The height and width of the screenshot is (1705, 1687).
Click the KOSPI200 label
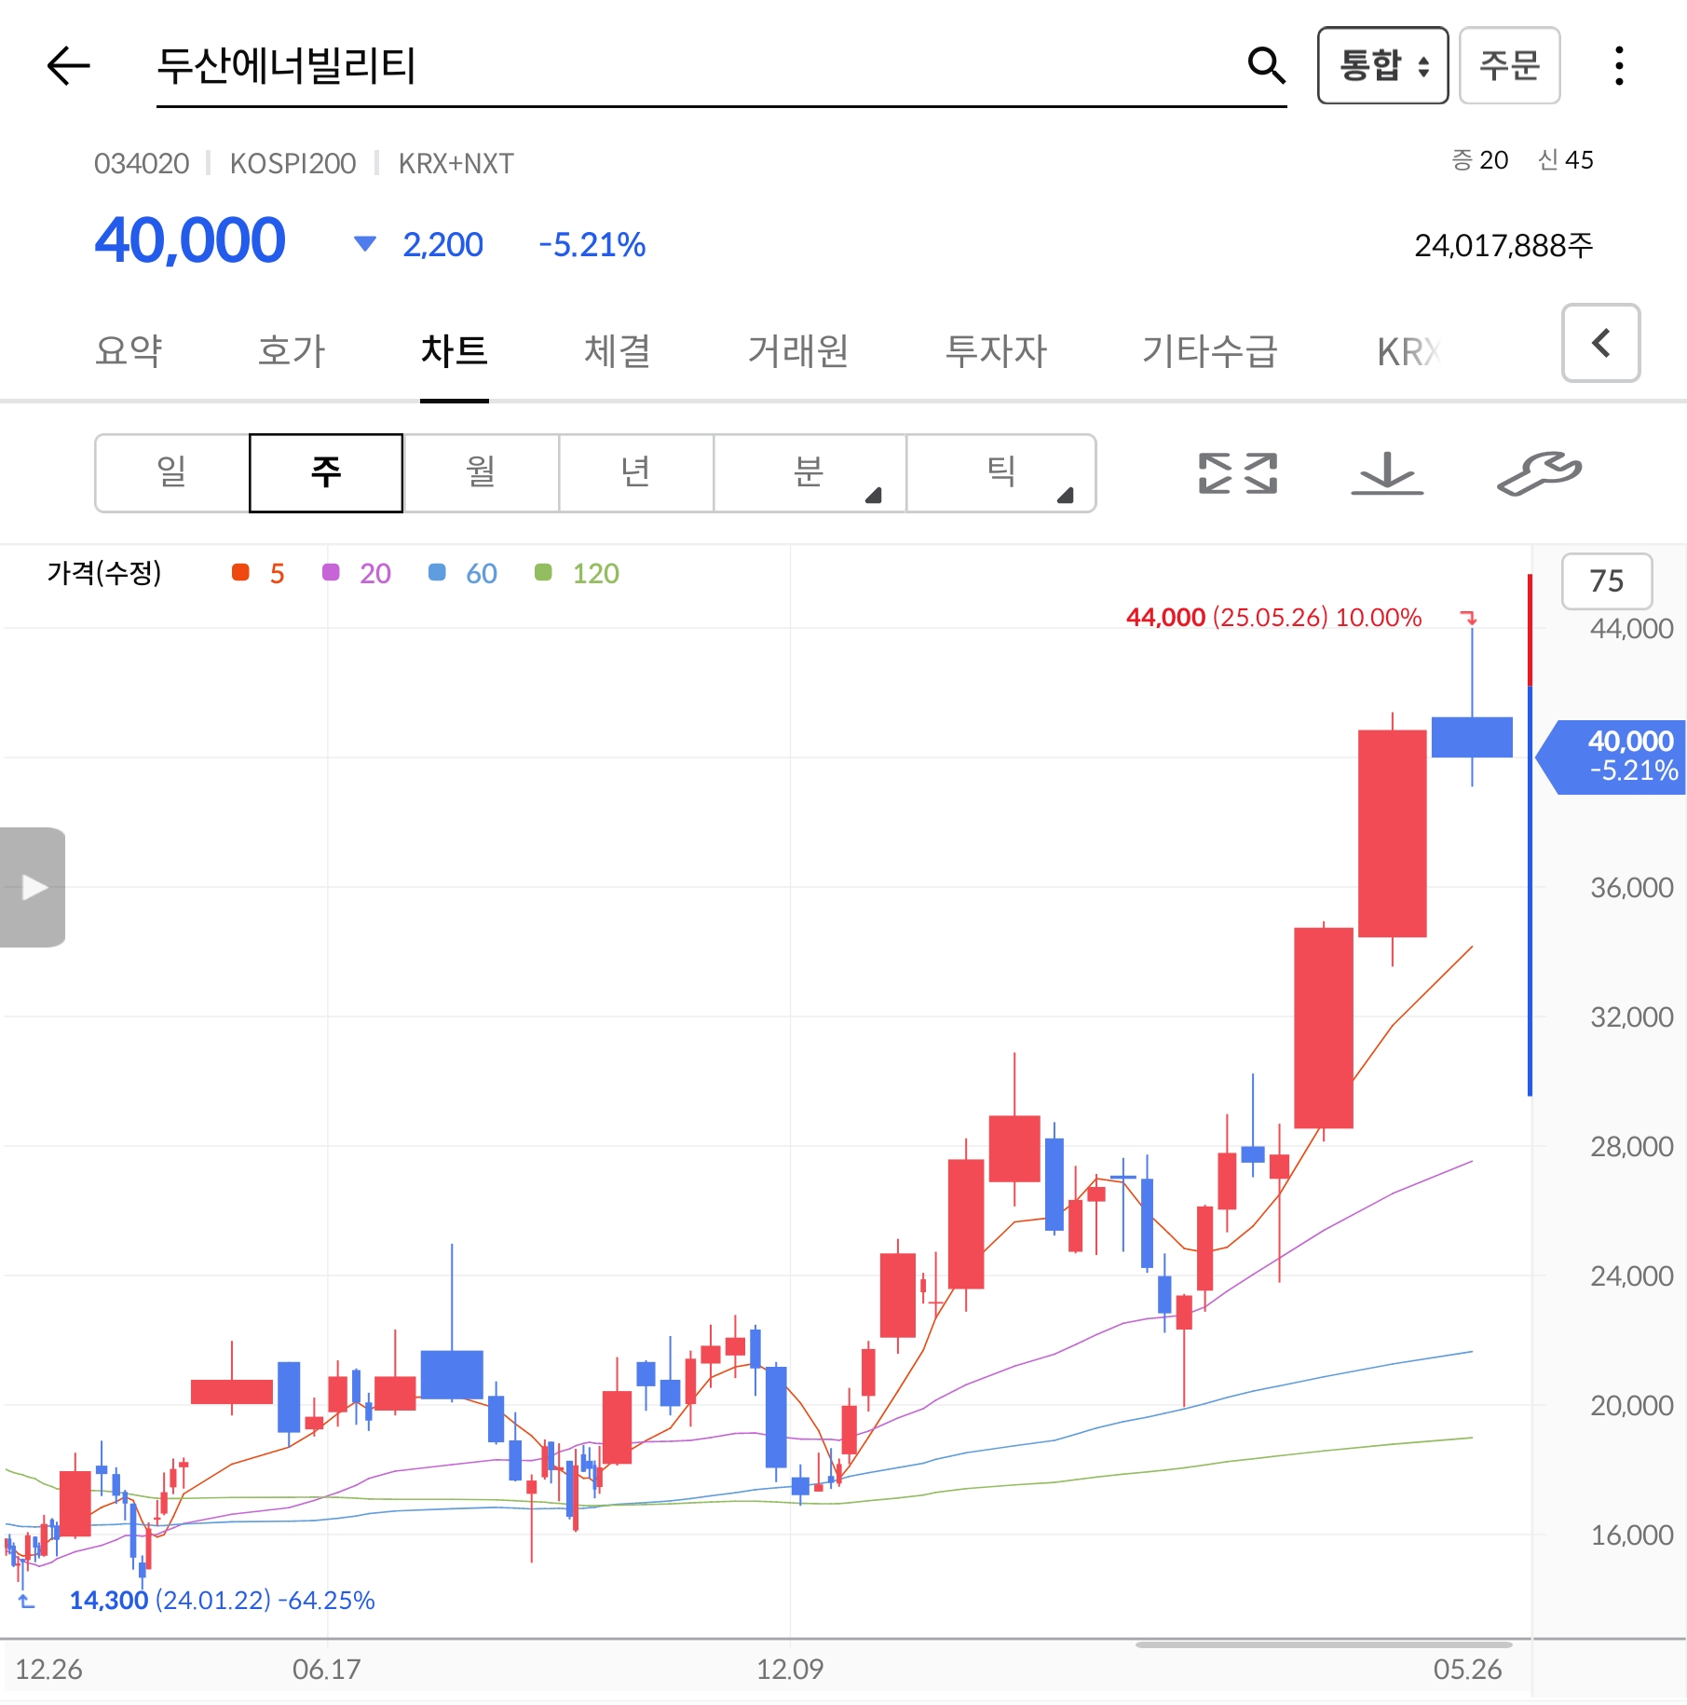(x=293, y=164)
